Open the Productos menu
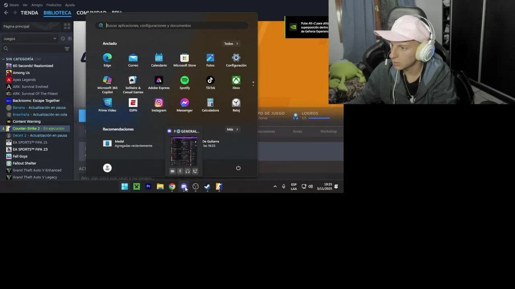515x289 pixels. [x=54, y=5]
